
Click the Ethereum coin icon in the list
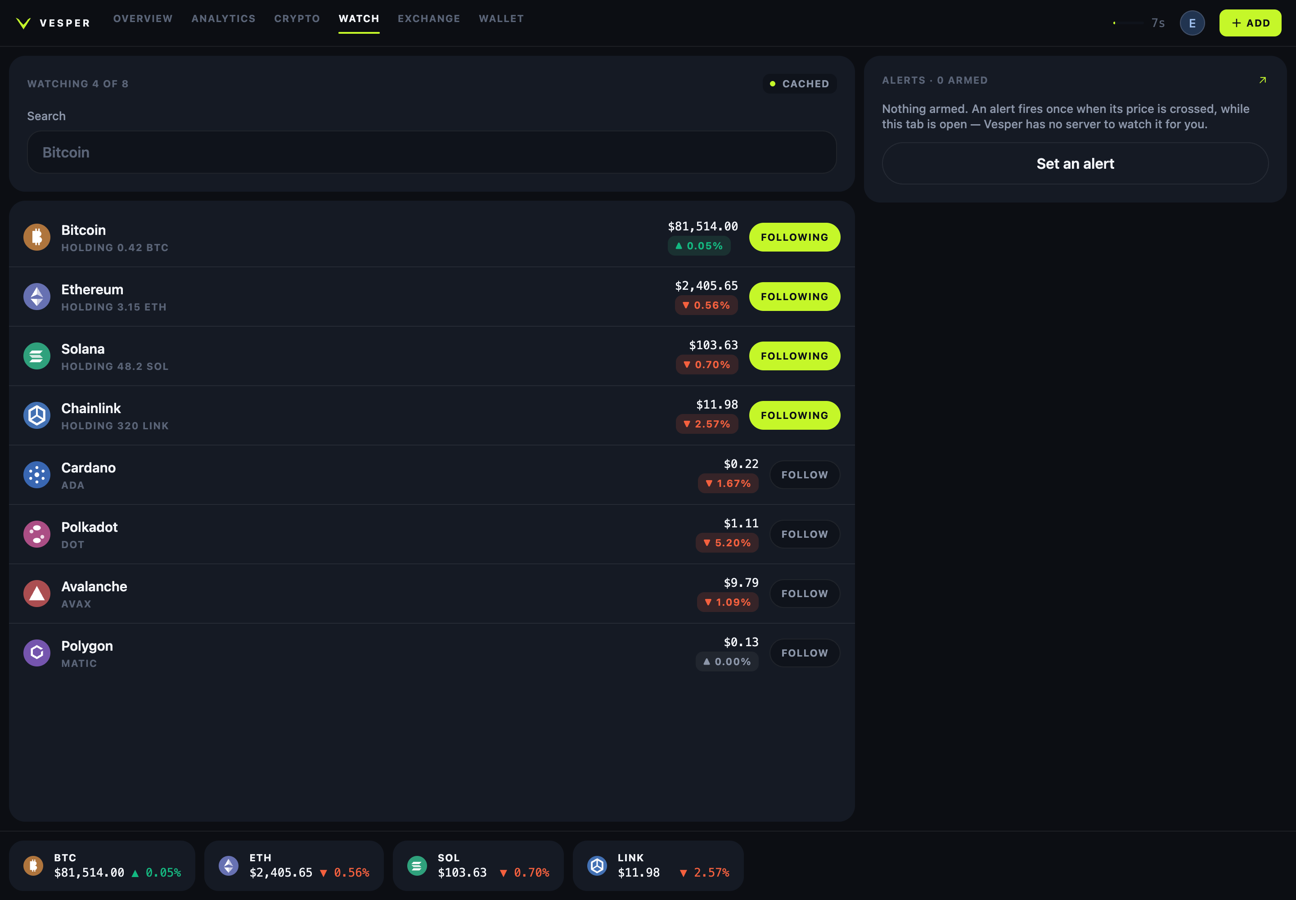tap(36, 297)
